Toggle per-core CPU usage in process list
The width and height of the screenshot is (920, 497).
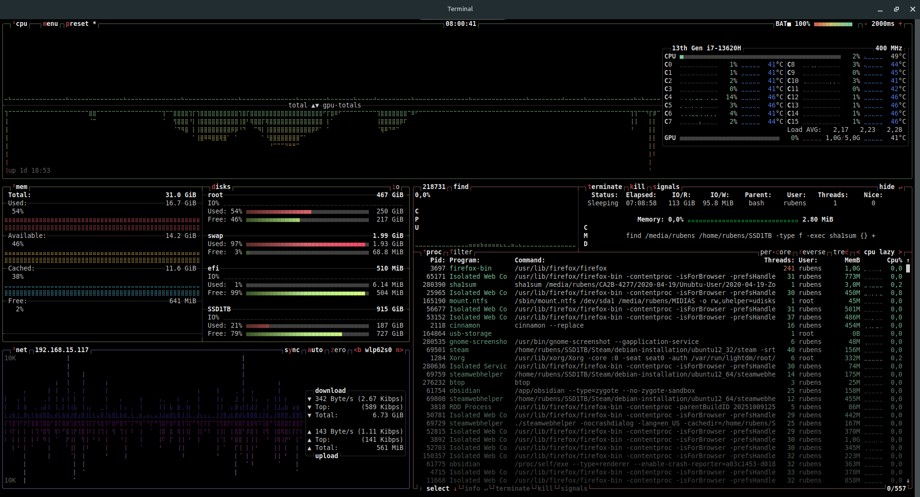[775, 252]
